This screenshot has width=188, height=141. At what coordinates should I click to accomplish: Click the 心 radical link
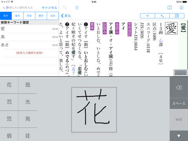click(x=161, y=40)
